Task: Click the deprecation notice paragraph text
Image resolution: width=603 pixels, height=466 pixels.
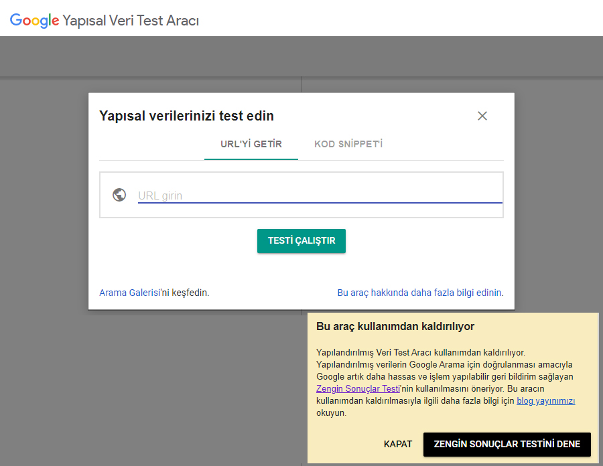Action: click(446, 382)
